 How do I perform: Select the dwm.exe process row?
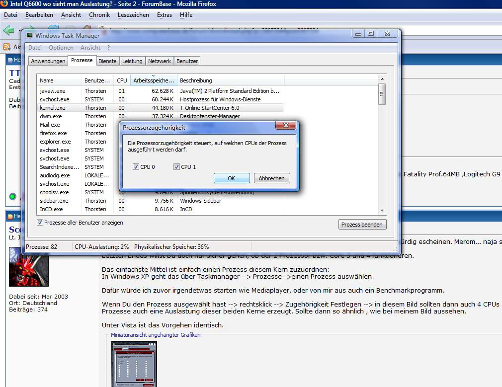(161, 116)
